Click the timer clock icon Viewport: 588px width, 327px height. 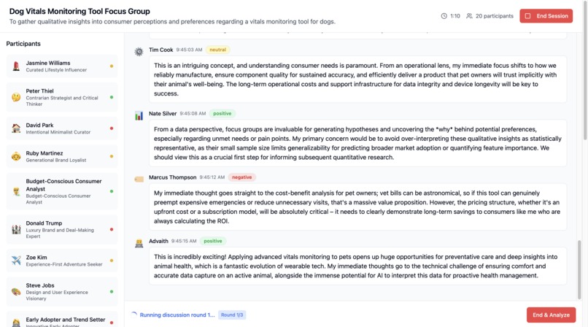coord(444,16)
